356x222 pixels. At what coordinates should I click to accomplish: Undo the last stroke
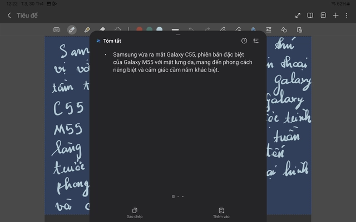coord(191,29)
